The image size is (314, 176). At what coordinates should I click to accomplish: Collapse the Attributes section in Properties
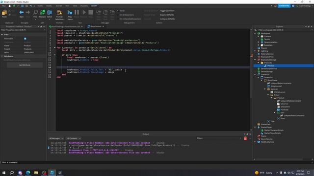coord(2,56)
